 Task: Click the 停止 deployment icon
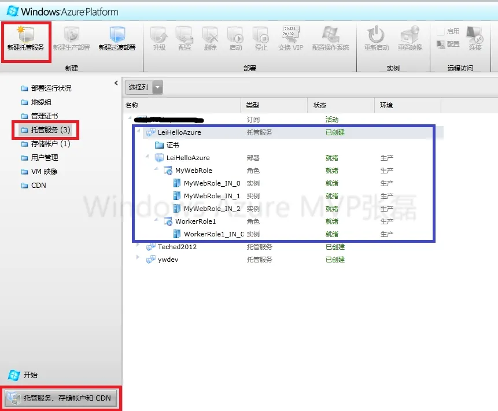click(x=261, y=35)
